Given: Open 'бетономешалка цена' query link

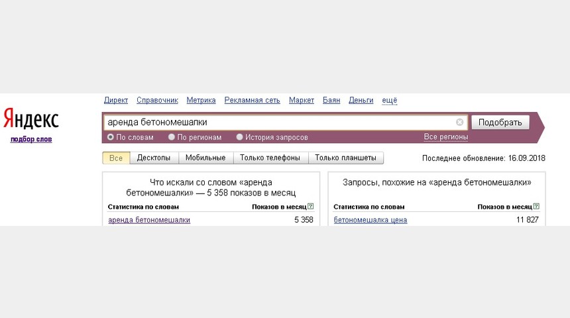Looking at the screenshot, I should 370,220.
